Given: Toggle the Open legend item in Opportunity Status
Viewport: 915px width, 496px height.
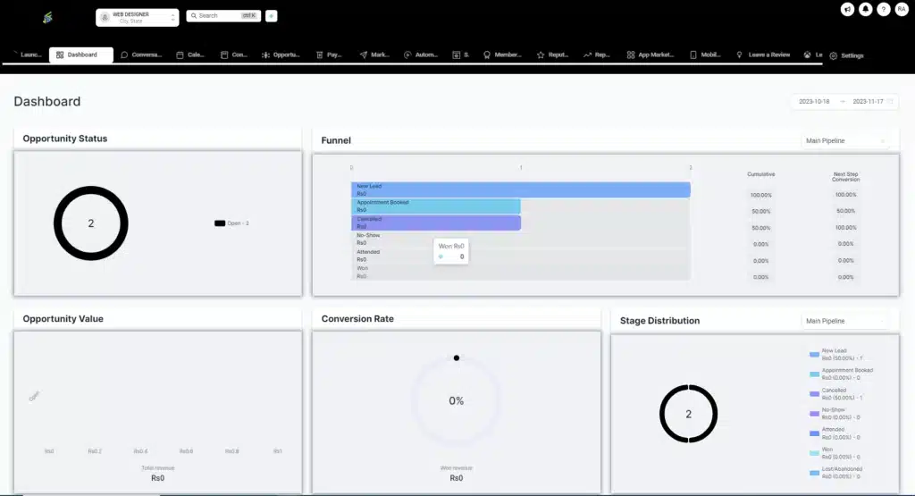Looking at the screenshot, I should tap(231, 223).
